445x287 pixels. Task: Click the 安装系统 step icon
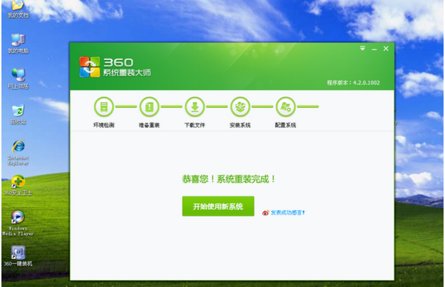[x=240, y=108]
